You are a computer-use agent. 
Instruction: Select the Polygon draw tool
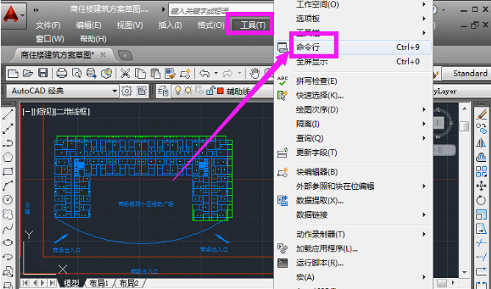tap(8, 157)
